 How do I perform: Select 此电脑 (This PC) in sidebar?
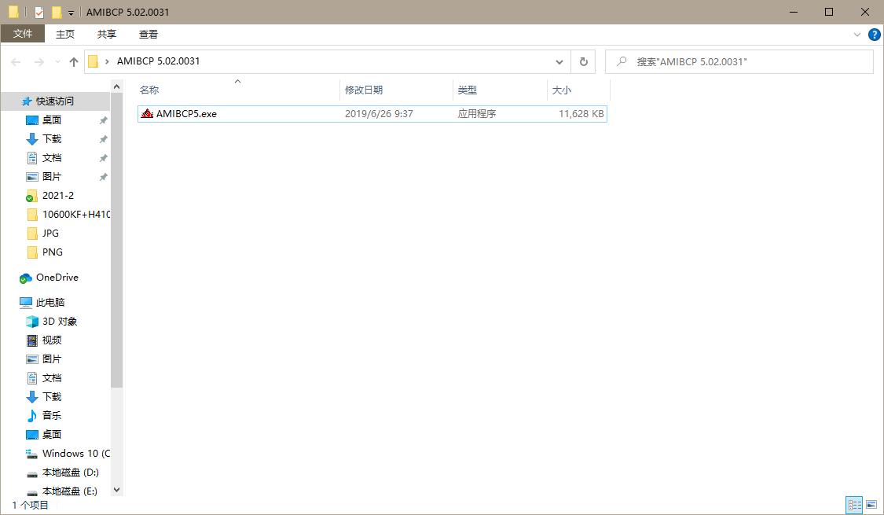pos(48,302)
